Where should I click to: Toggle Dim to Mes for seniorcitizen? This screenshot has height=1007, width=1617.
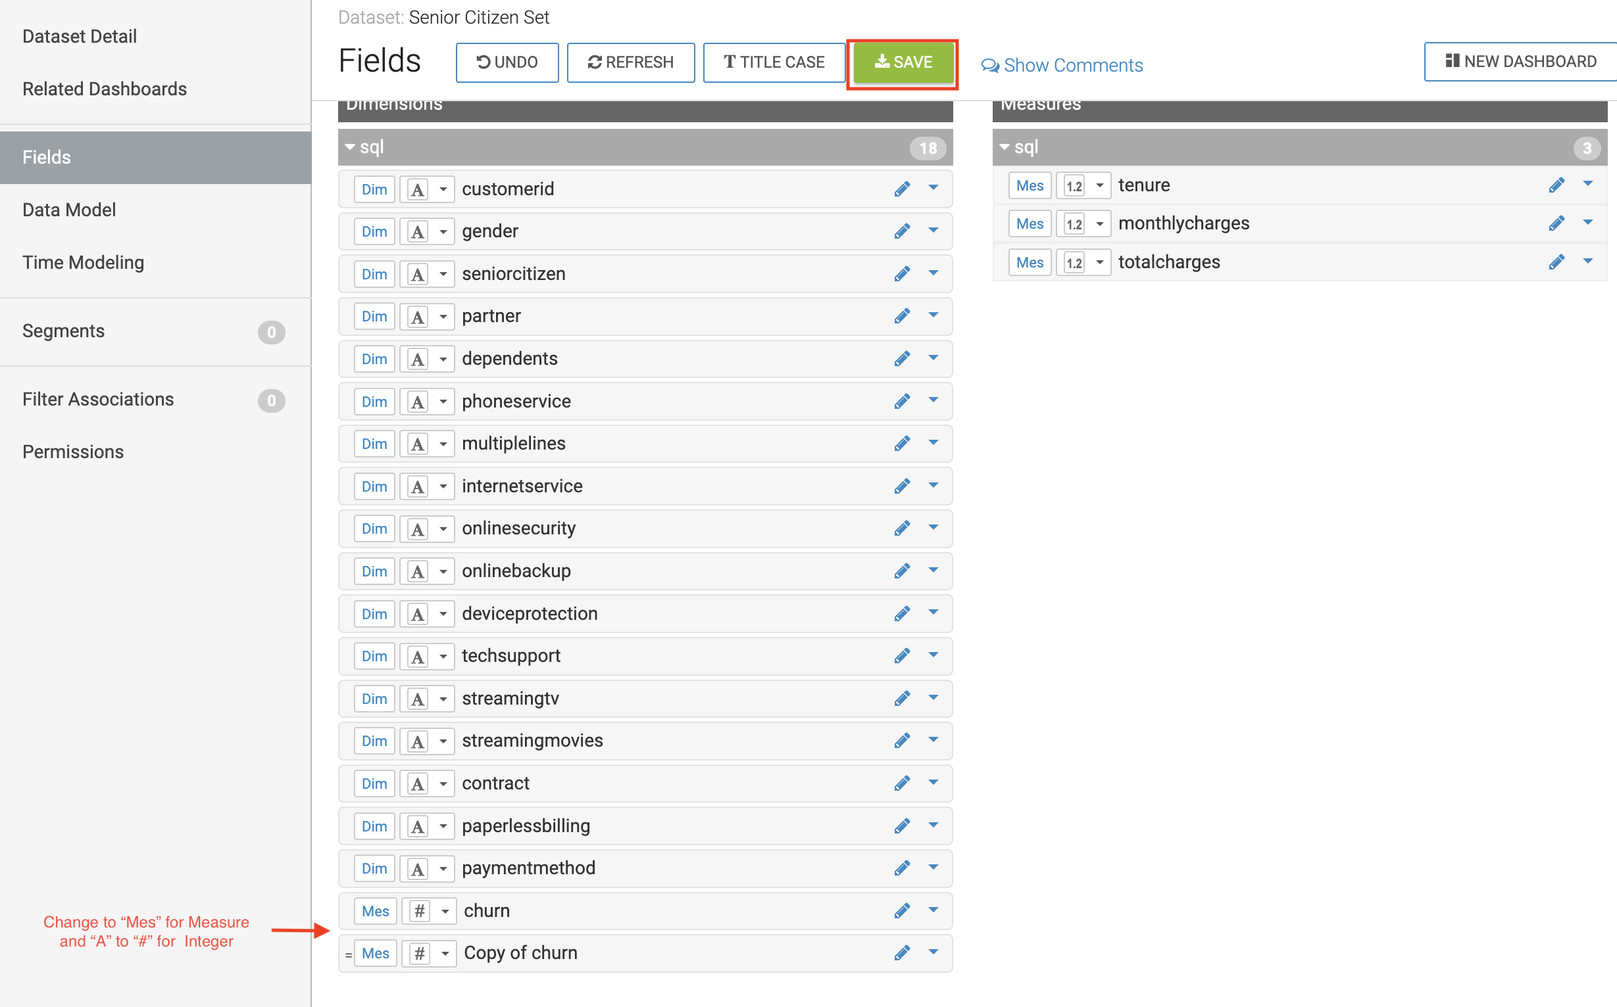(x=374, y=273)
